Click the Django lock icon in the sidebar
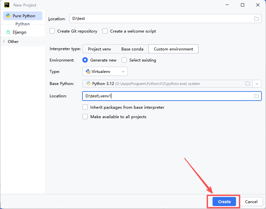Image resolution: width=266 pixels, height=209 pixels. (8, 32)
